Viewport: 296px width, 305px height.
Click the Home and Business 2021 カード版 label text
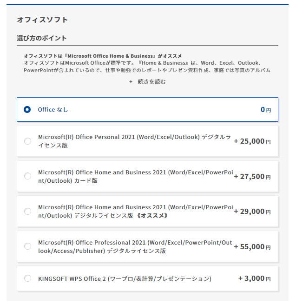click(x=135, y=176)
